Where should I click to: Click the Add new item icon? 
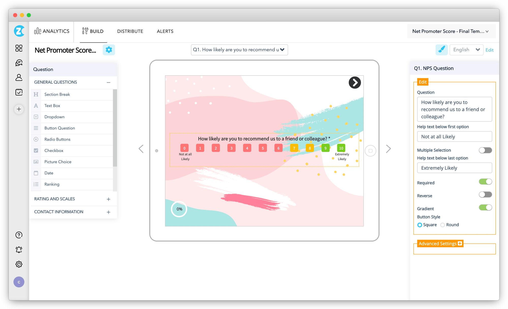19,109
